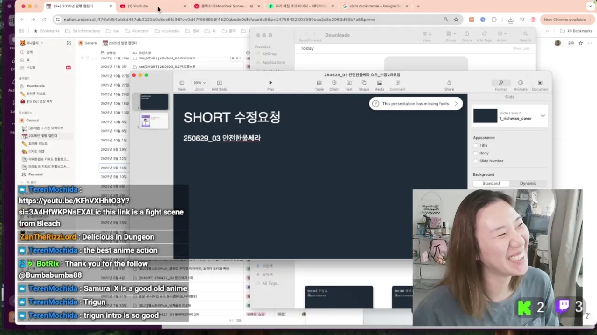Image resolution: width=597 pixels, height=335 pixels.
Task: Open a new Chrome tab with plus button
Action: point(418,6)
